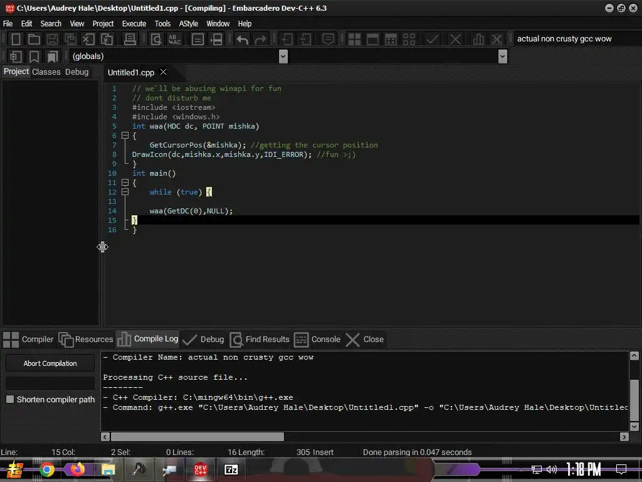Open the Edit menu

[x=26, y=23]
